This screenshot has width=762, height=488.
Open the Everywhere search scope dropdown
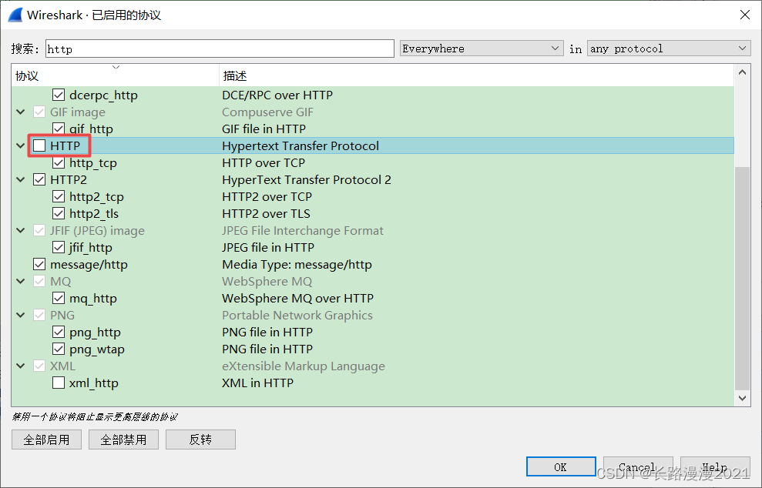pos(482,48)
